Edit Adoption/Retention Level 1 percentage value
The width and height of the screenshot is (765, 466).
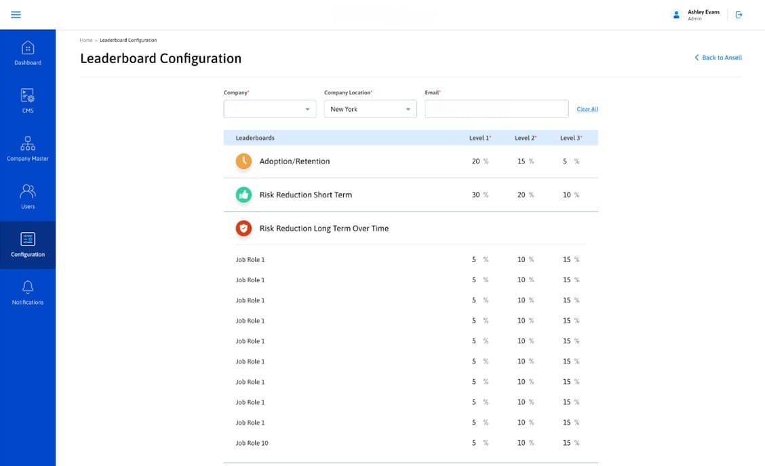click(x=475, y=161)
